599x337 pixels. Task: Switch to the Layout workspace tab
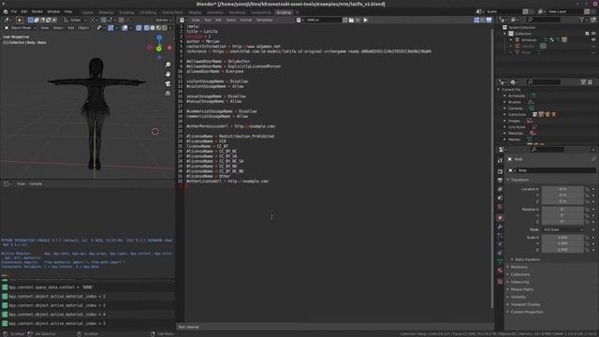(x=87, y=12)
